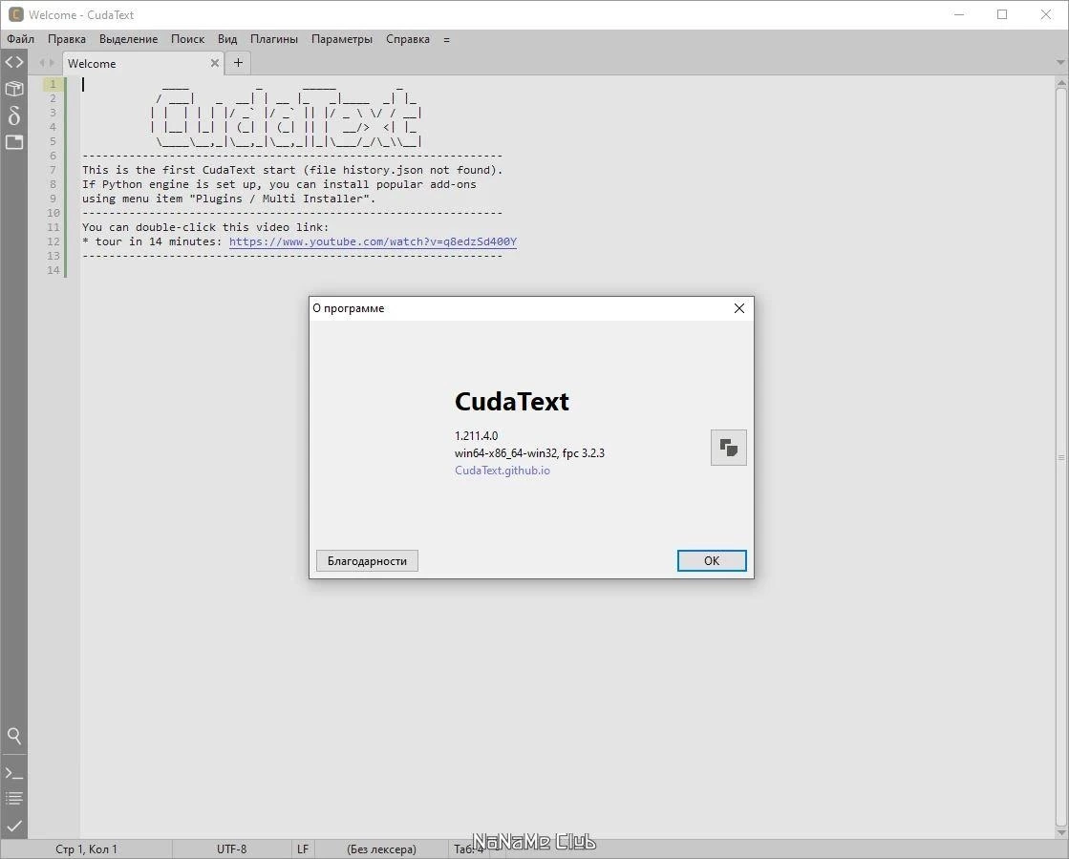
Task: Close the Welcome tab
Action: pos(215,63)
